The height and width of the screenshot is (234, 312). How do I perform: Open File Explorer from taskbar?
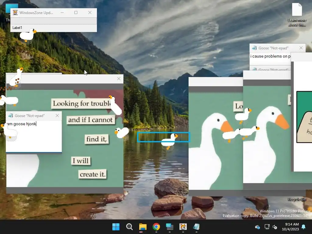143,227
